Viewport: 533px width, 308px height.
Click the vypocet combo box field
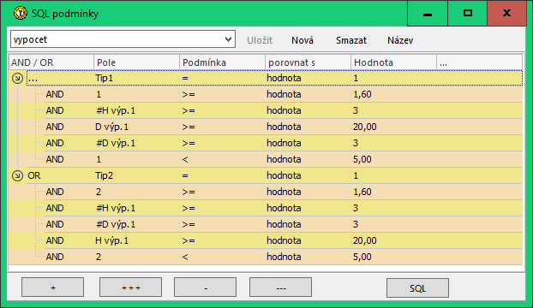pyautogui.click(x=123, y=39)
